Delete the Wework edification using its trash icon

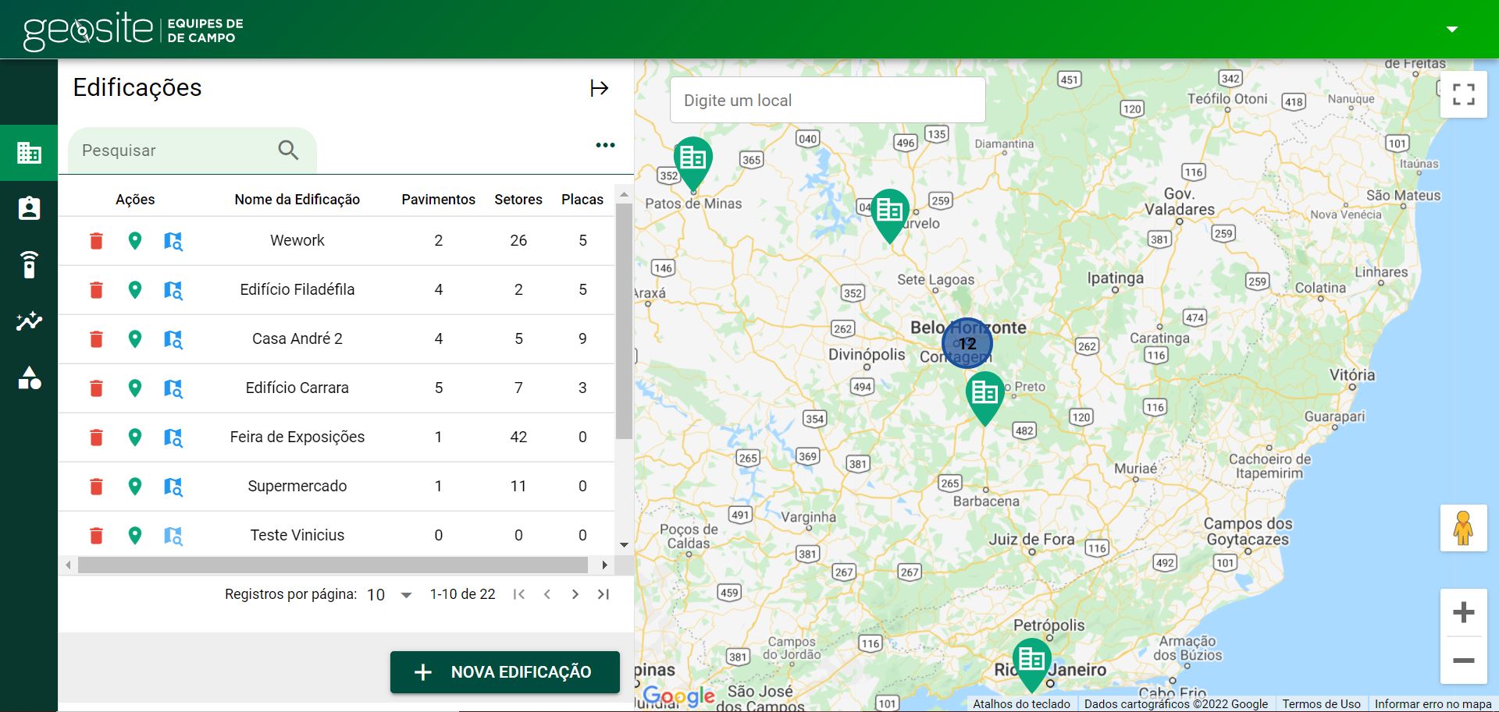96,241
